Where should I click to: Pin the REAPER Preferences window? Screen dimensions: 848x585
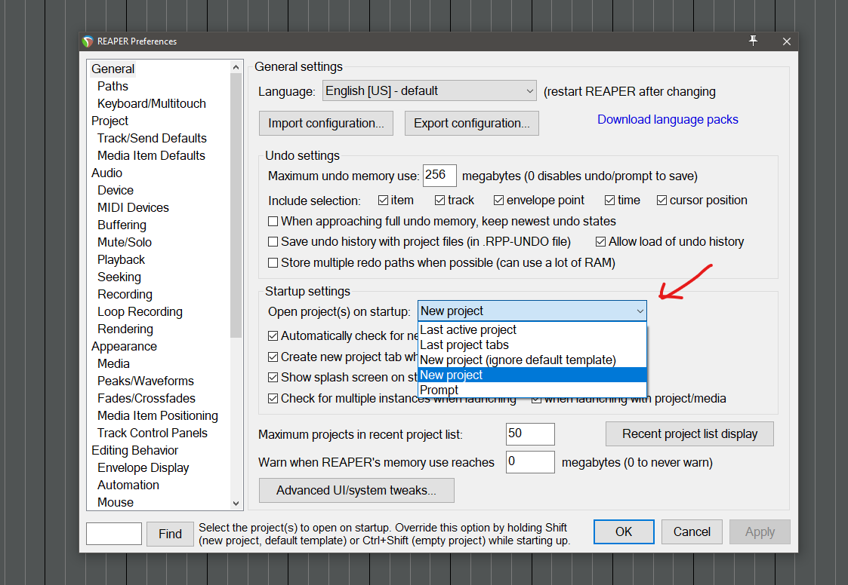(x=753, y=41)
